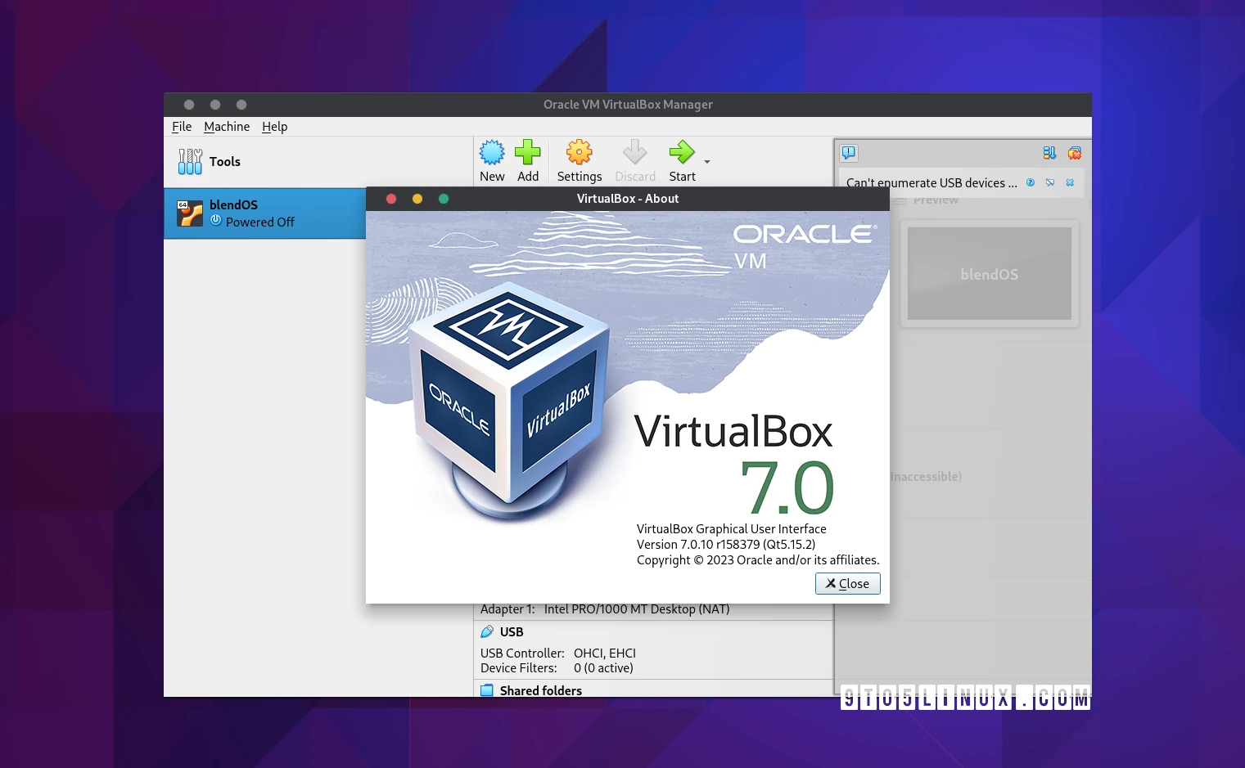Click the blendOS VM icon in sidebar

(x=190, y=213)
